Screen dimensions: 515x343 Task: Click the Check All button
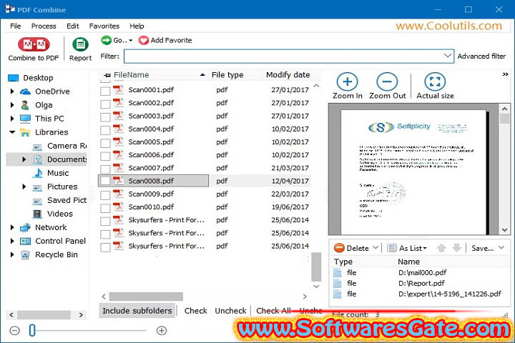tap(273, 311)
